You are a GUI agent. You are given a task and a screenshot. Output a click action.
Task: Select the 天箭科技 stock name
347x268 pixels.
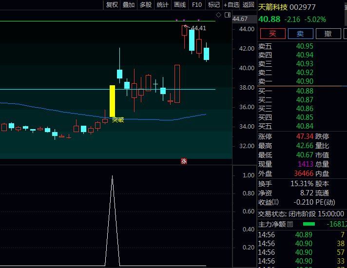[x=273, y=7]
